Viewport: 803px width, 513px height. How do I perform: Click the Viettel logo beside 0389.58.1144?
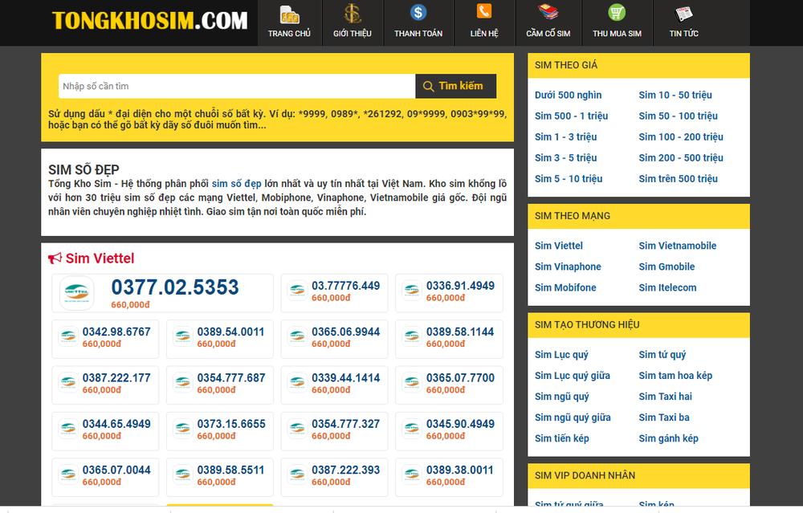click(x=412, y=337)
